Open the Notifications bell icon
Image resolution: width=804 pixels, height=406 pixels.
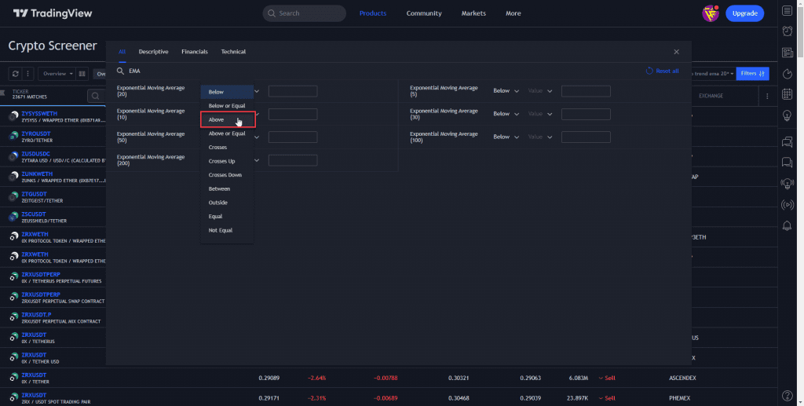(x=787, y=225)
